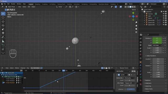168x94 pixels.
Task: Hide Sphere.001 with its eye icon
Action: [x=164, y=20]
